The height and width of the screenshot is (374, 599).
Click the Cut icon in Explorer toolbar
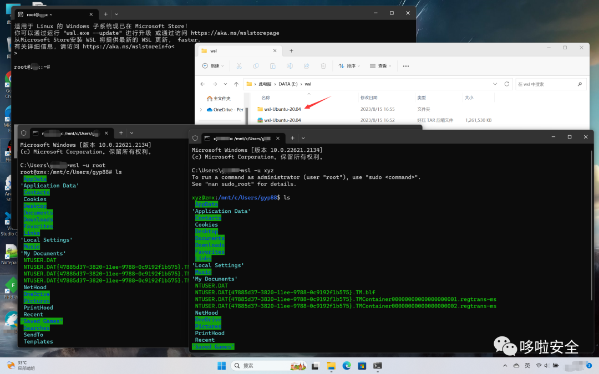(x=239, y=66)
